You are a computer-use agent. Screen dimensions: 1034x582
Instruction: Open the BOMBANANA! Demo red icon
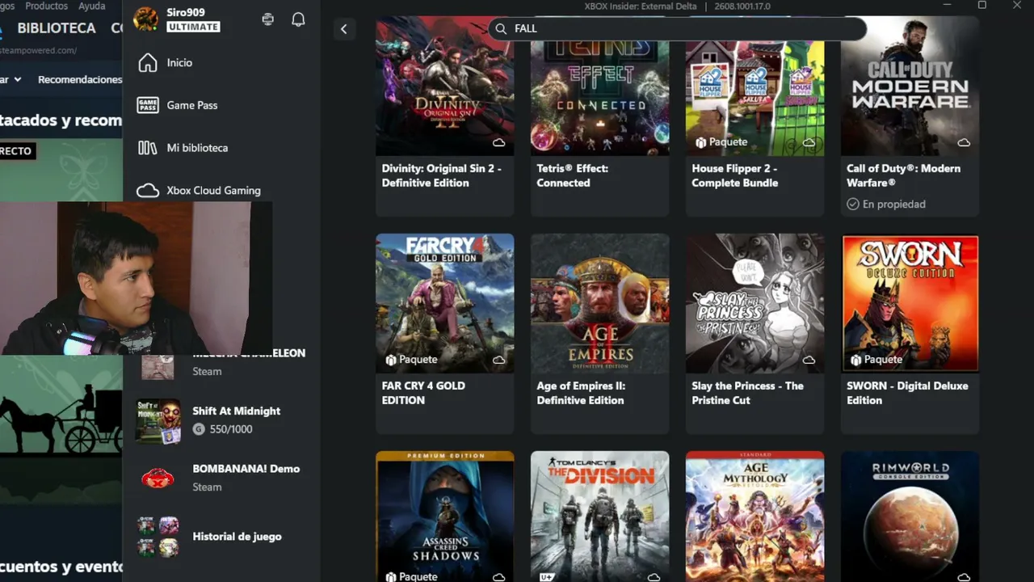[158, 478]
